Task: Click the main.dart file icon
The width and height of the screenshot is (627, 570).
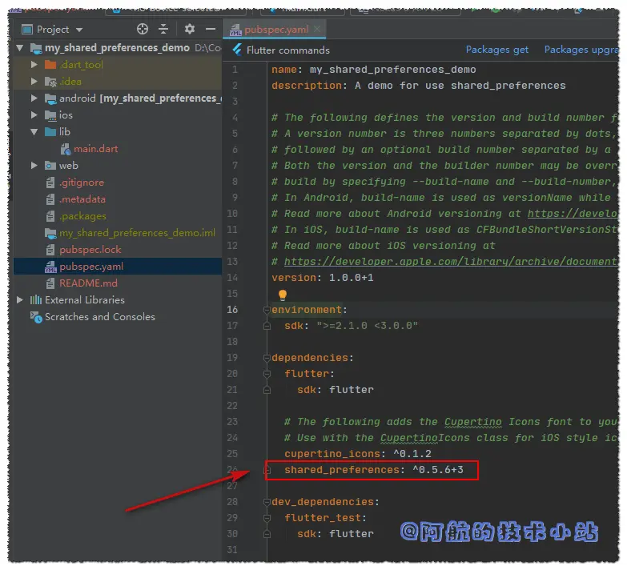Action: coord(66,149)
